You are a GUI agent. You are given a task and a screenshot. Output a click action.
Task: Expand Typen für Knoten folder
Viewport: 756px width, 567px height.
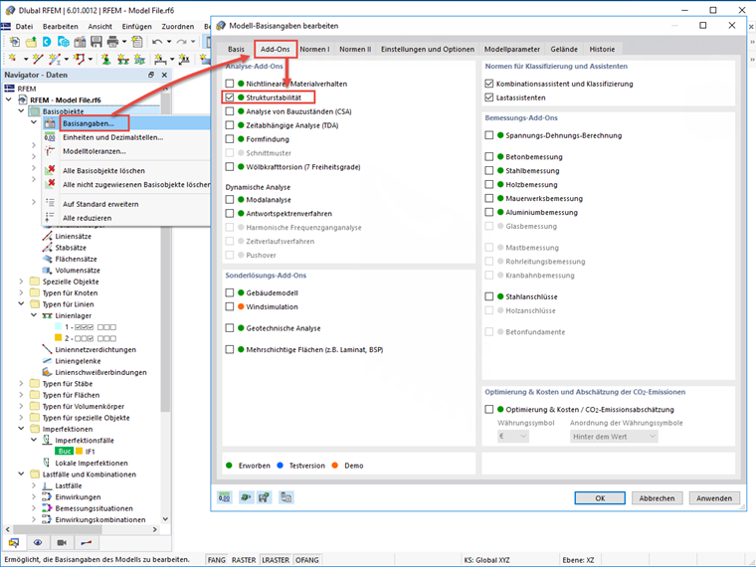click(x=21, y=292)
